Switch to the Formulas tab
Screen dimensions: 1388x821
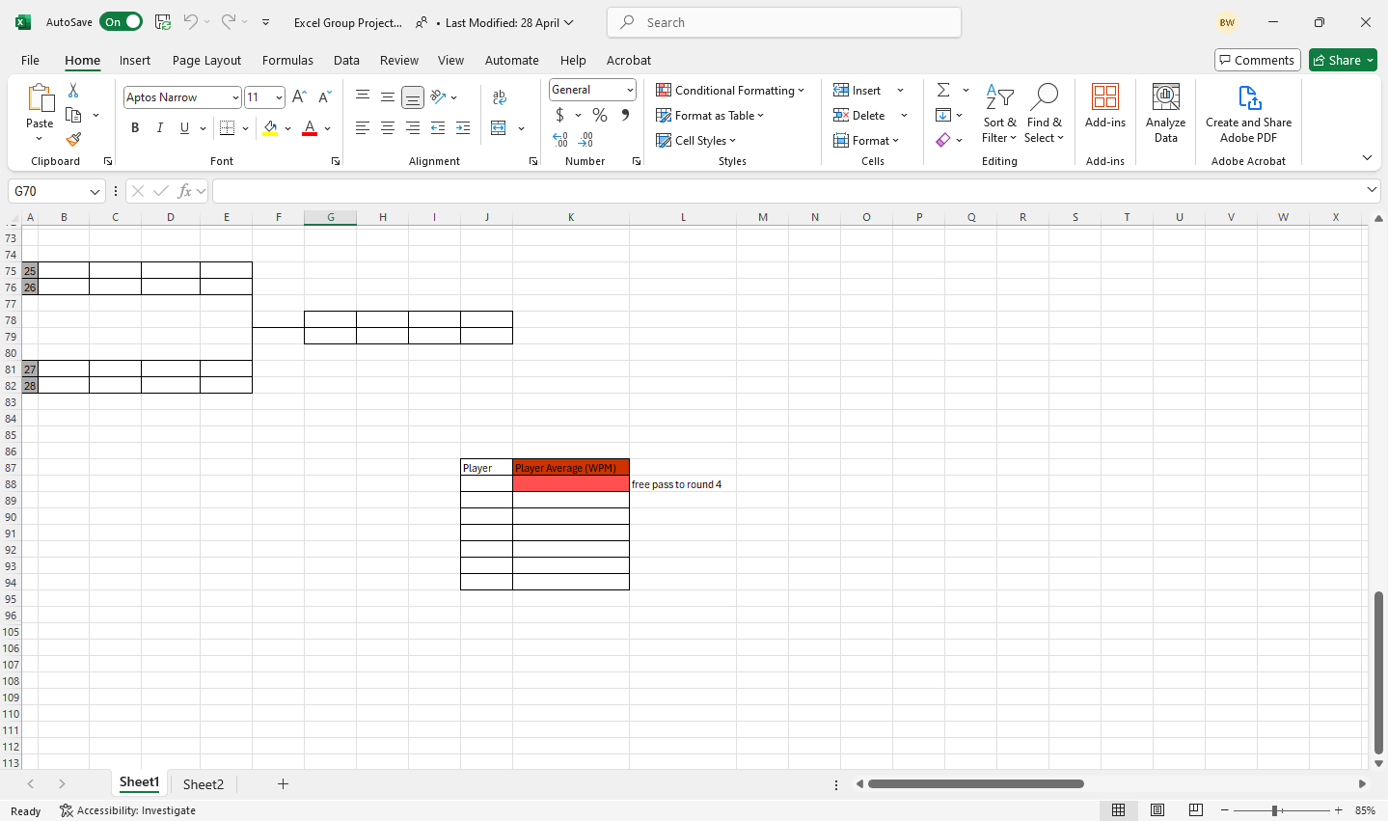[287, 60]
